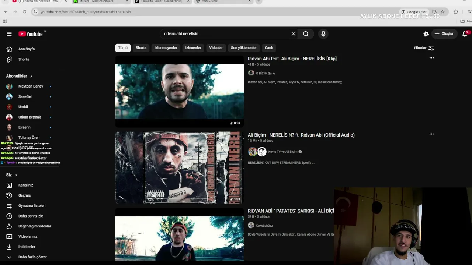Open the Mevtcan Bahav subscription
The image size is (472, 265).
pyautogui.click(x=31, y=86)
